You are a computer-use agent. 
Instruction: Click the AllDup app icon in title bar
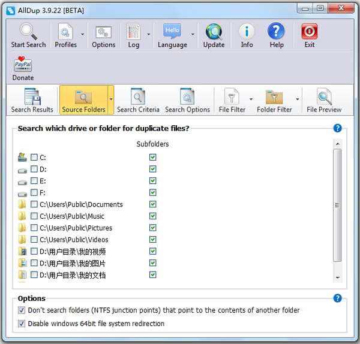[x=11, y=11]
